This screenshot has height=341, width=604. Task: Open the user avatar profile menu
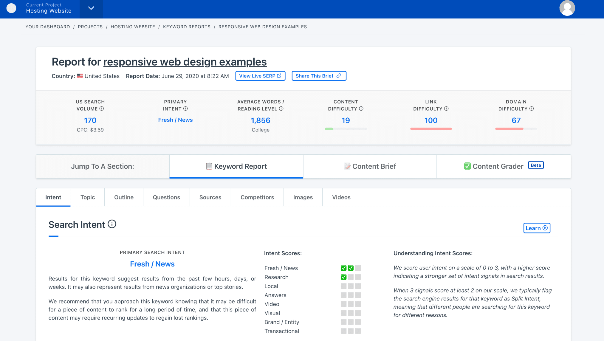click(x=567, y=8)
